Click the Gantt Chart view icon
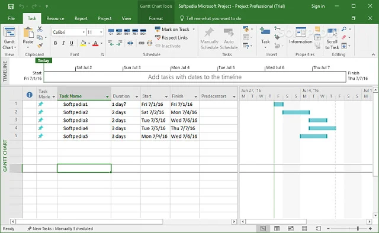 [x=9, y=33]
